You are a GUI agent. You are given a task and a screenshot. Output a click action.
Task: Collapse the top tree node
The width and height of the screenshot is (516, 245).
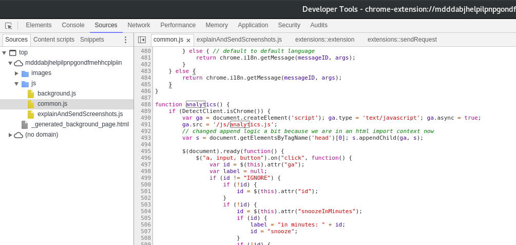tap(4, 52)
